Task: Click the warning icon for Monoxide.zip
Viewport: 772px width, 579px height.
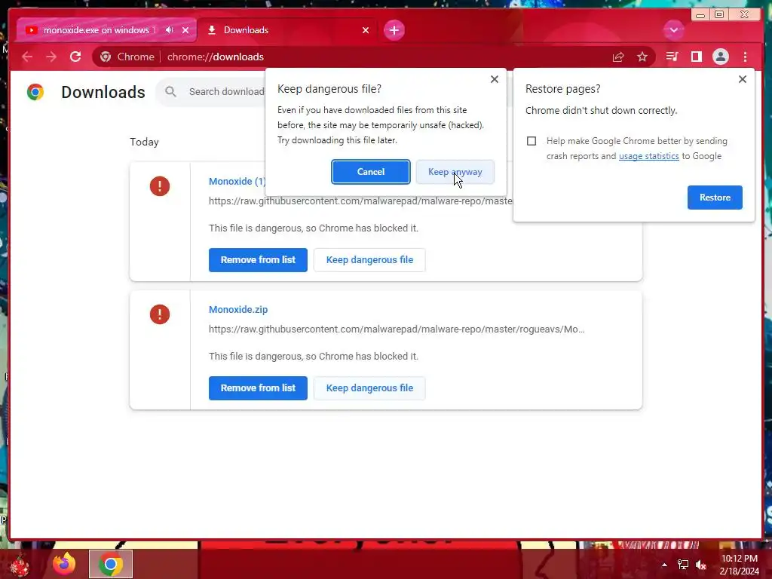Action: pyautogui.click(x=160, y=314)
